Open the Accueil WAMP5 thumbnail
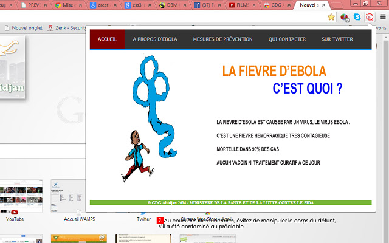389x243 pixels. (x=68, y=196)
